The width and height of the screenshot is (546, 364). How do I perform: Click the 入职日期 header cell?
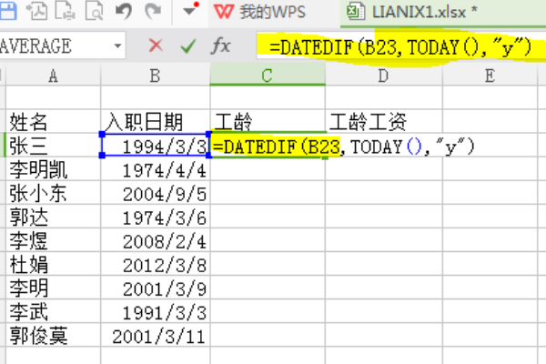click(156, 121)
